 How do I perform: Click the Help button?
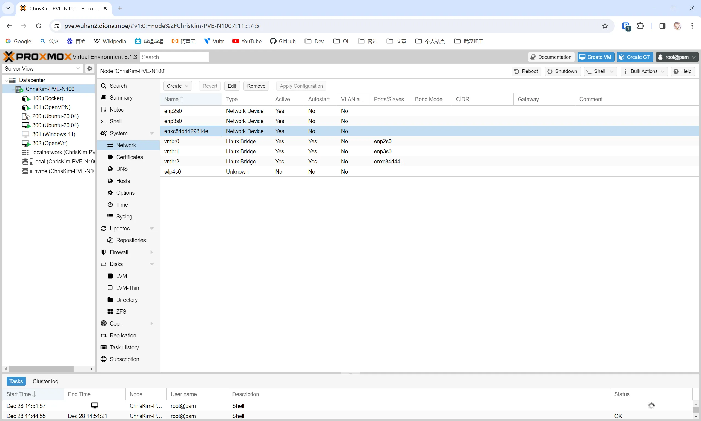[x=683, y=71]
